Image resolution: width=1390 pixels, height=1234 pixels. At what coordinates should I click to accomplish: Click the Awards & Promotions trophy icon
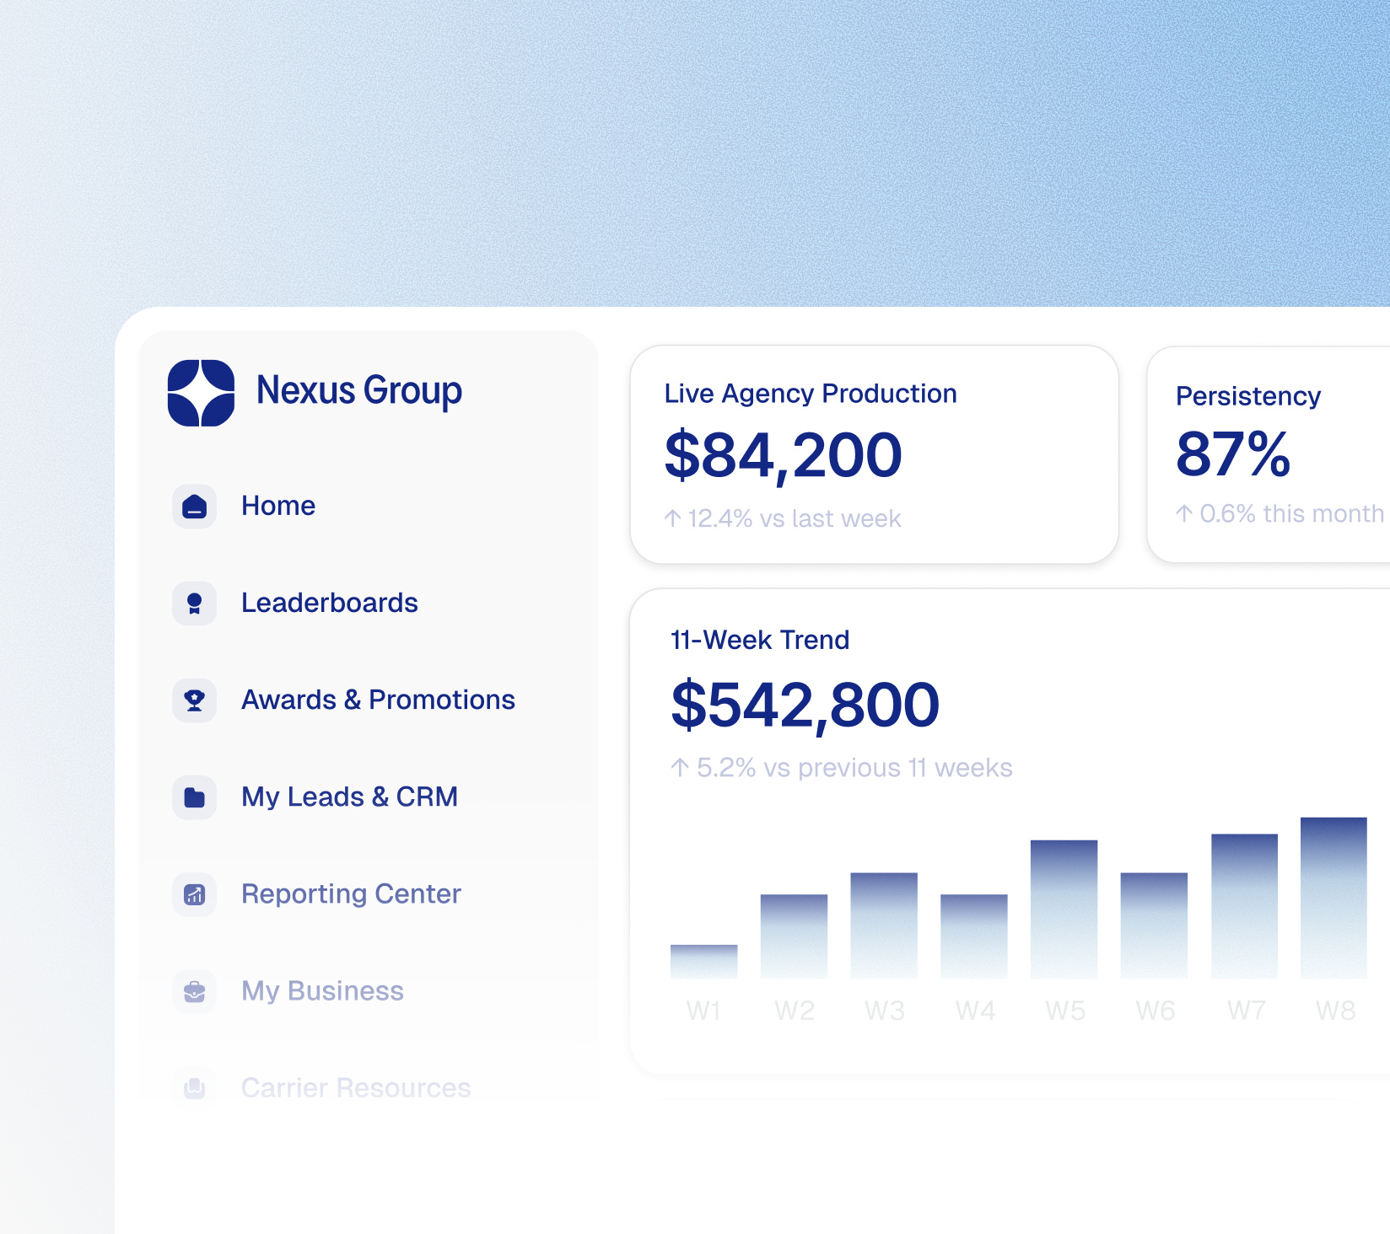[195, 700]
